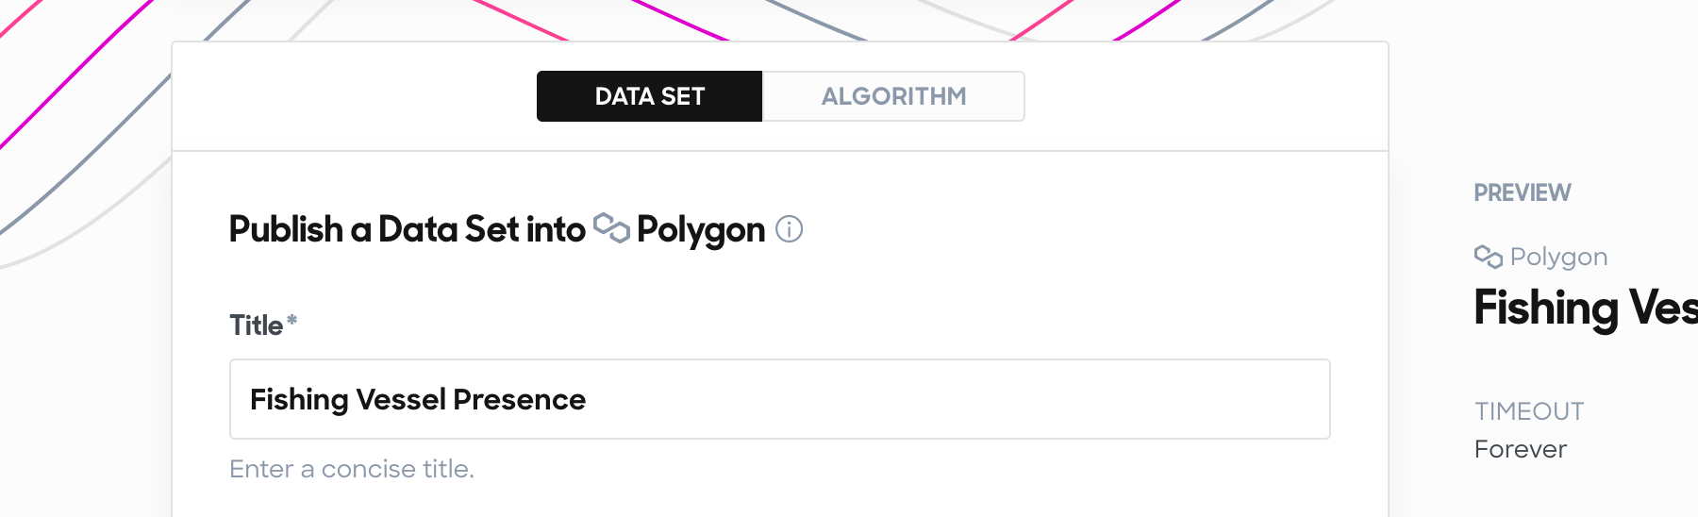This screenshot has height=517, width=1698.
Task: Click the Polygon logo in the preview
Action: [1489, 257]
